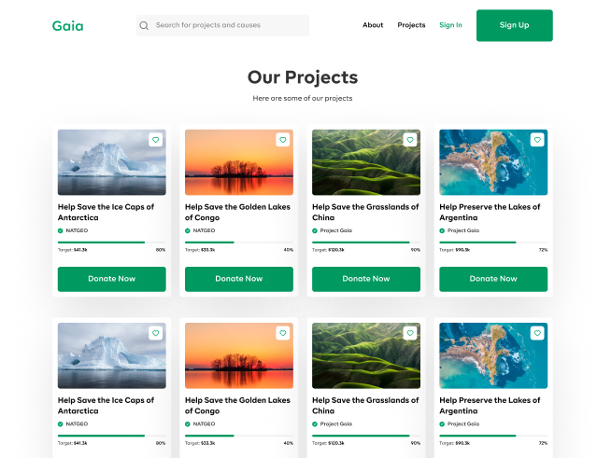
Task: Open bottom-row title 'Help Preserve the Lakes of Argentina'
Action: pos(490,406)
